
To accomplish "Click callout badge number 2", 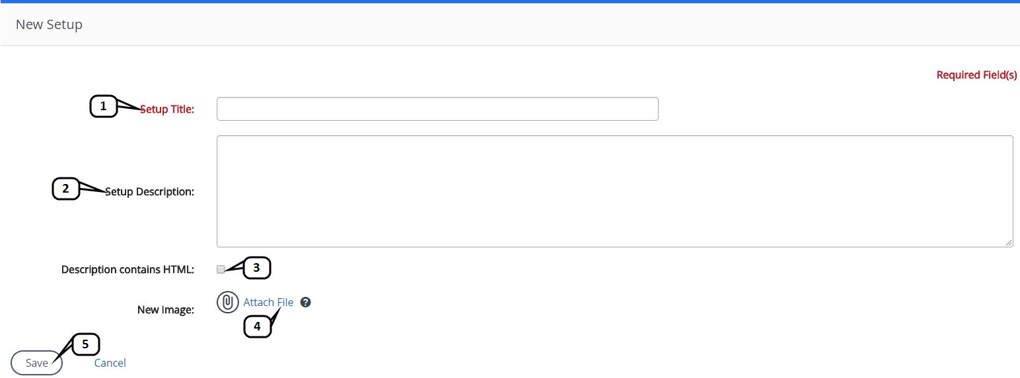I will [x=65, y=189].
